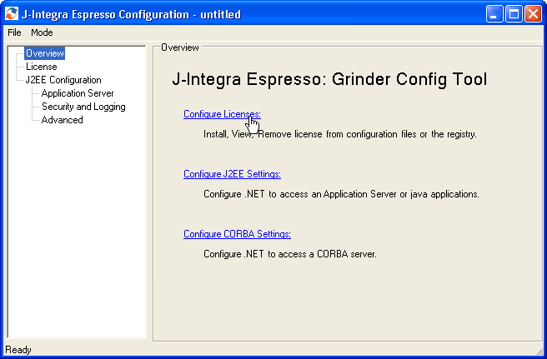Maximize the configuration window

coord(514,13)
